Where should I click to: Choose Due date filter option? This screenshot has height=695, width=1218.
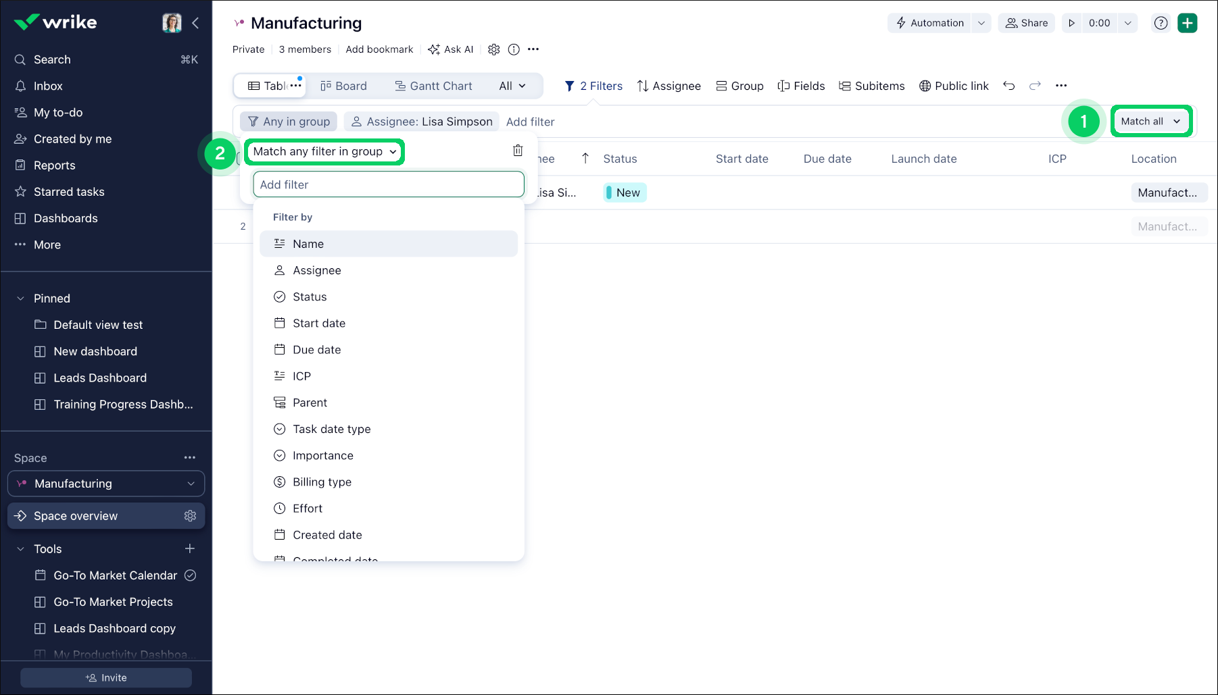[316, 350]
